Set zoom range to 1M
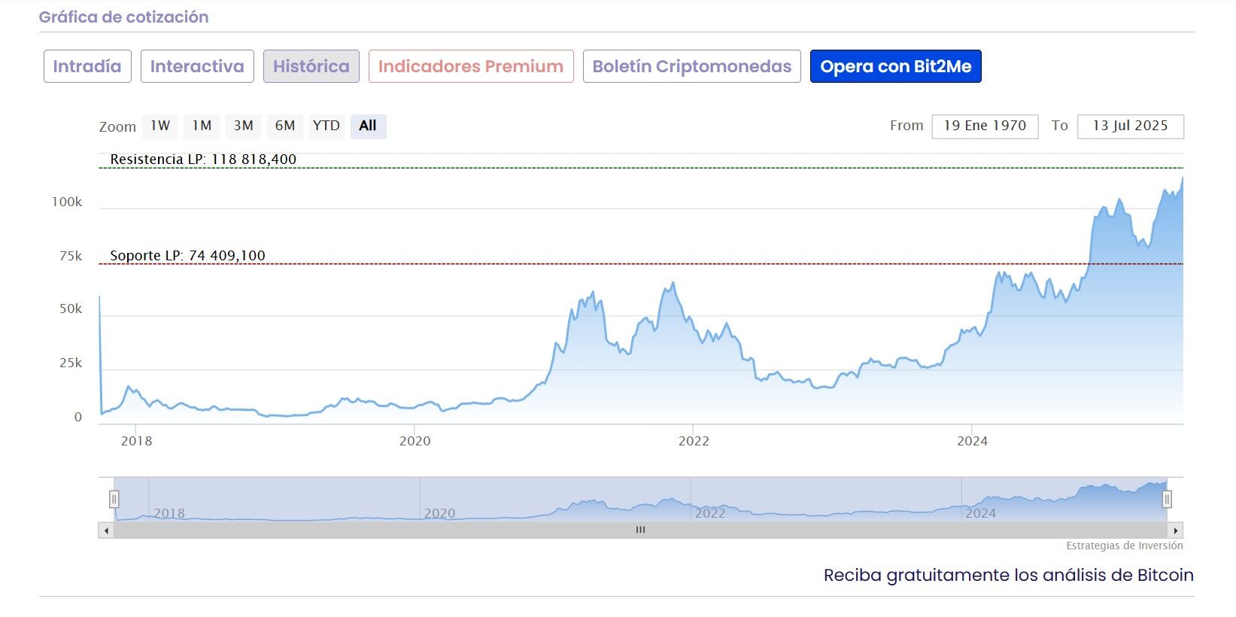The image size is (1236, 617). (201, 126)
